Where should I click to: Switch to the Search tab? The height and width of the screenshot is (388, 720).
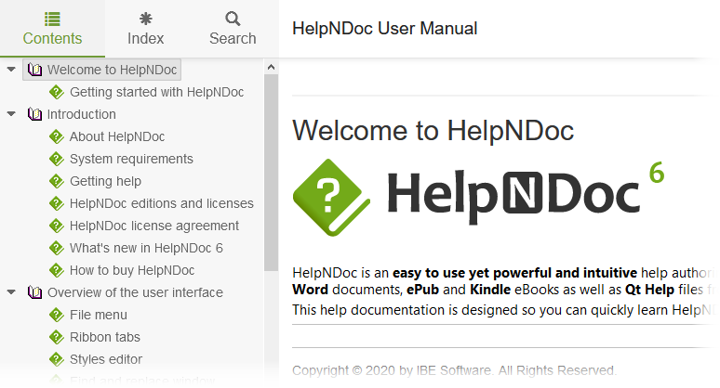tap(233, 29)
